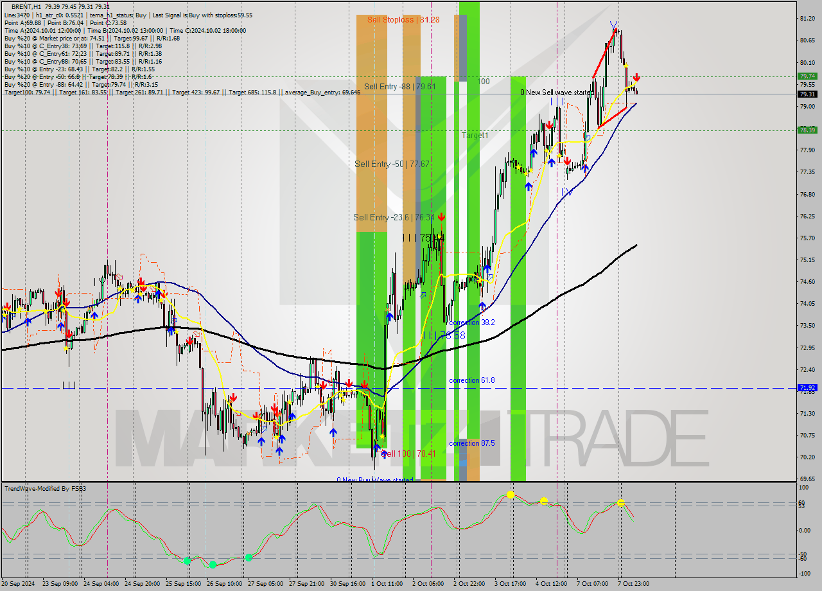Image resolution: width=822 pixels, height=591 pixels.
Task: Click '3 Oct 17:00' on the time axis
Action: click(x=511, y=584)
